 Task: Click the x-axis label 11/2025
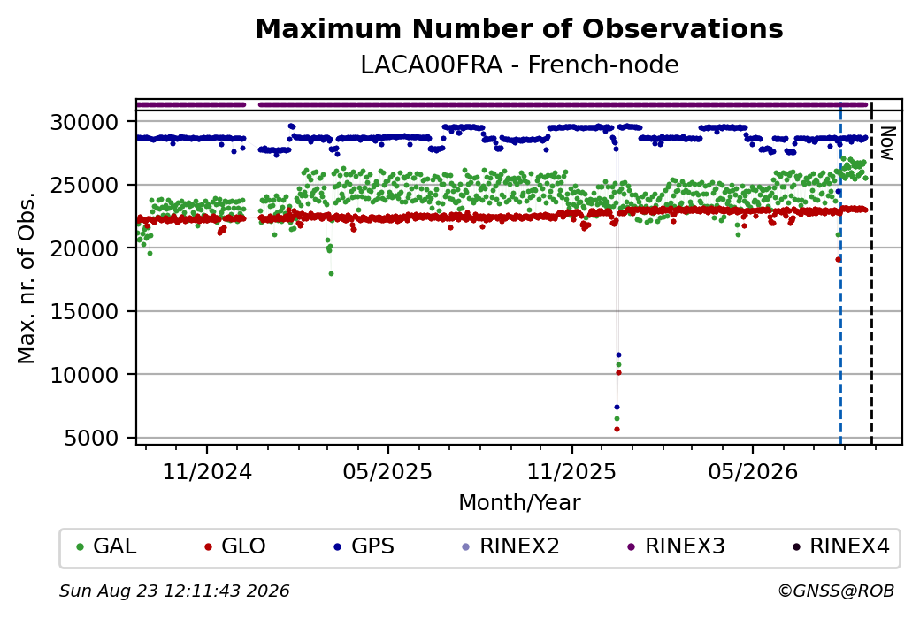point(572,472)
